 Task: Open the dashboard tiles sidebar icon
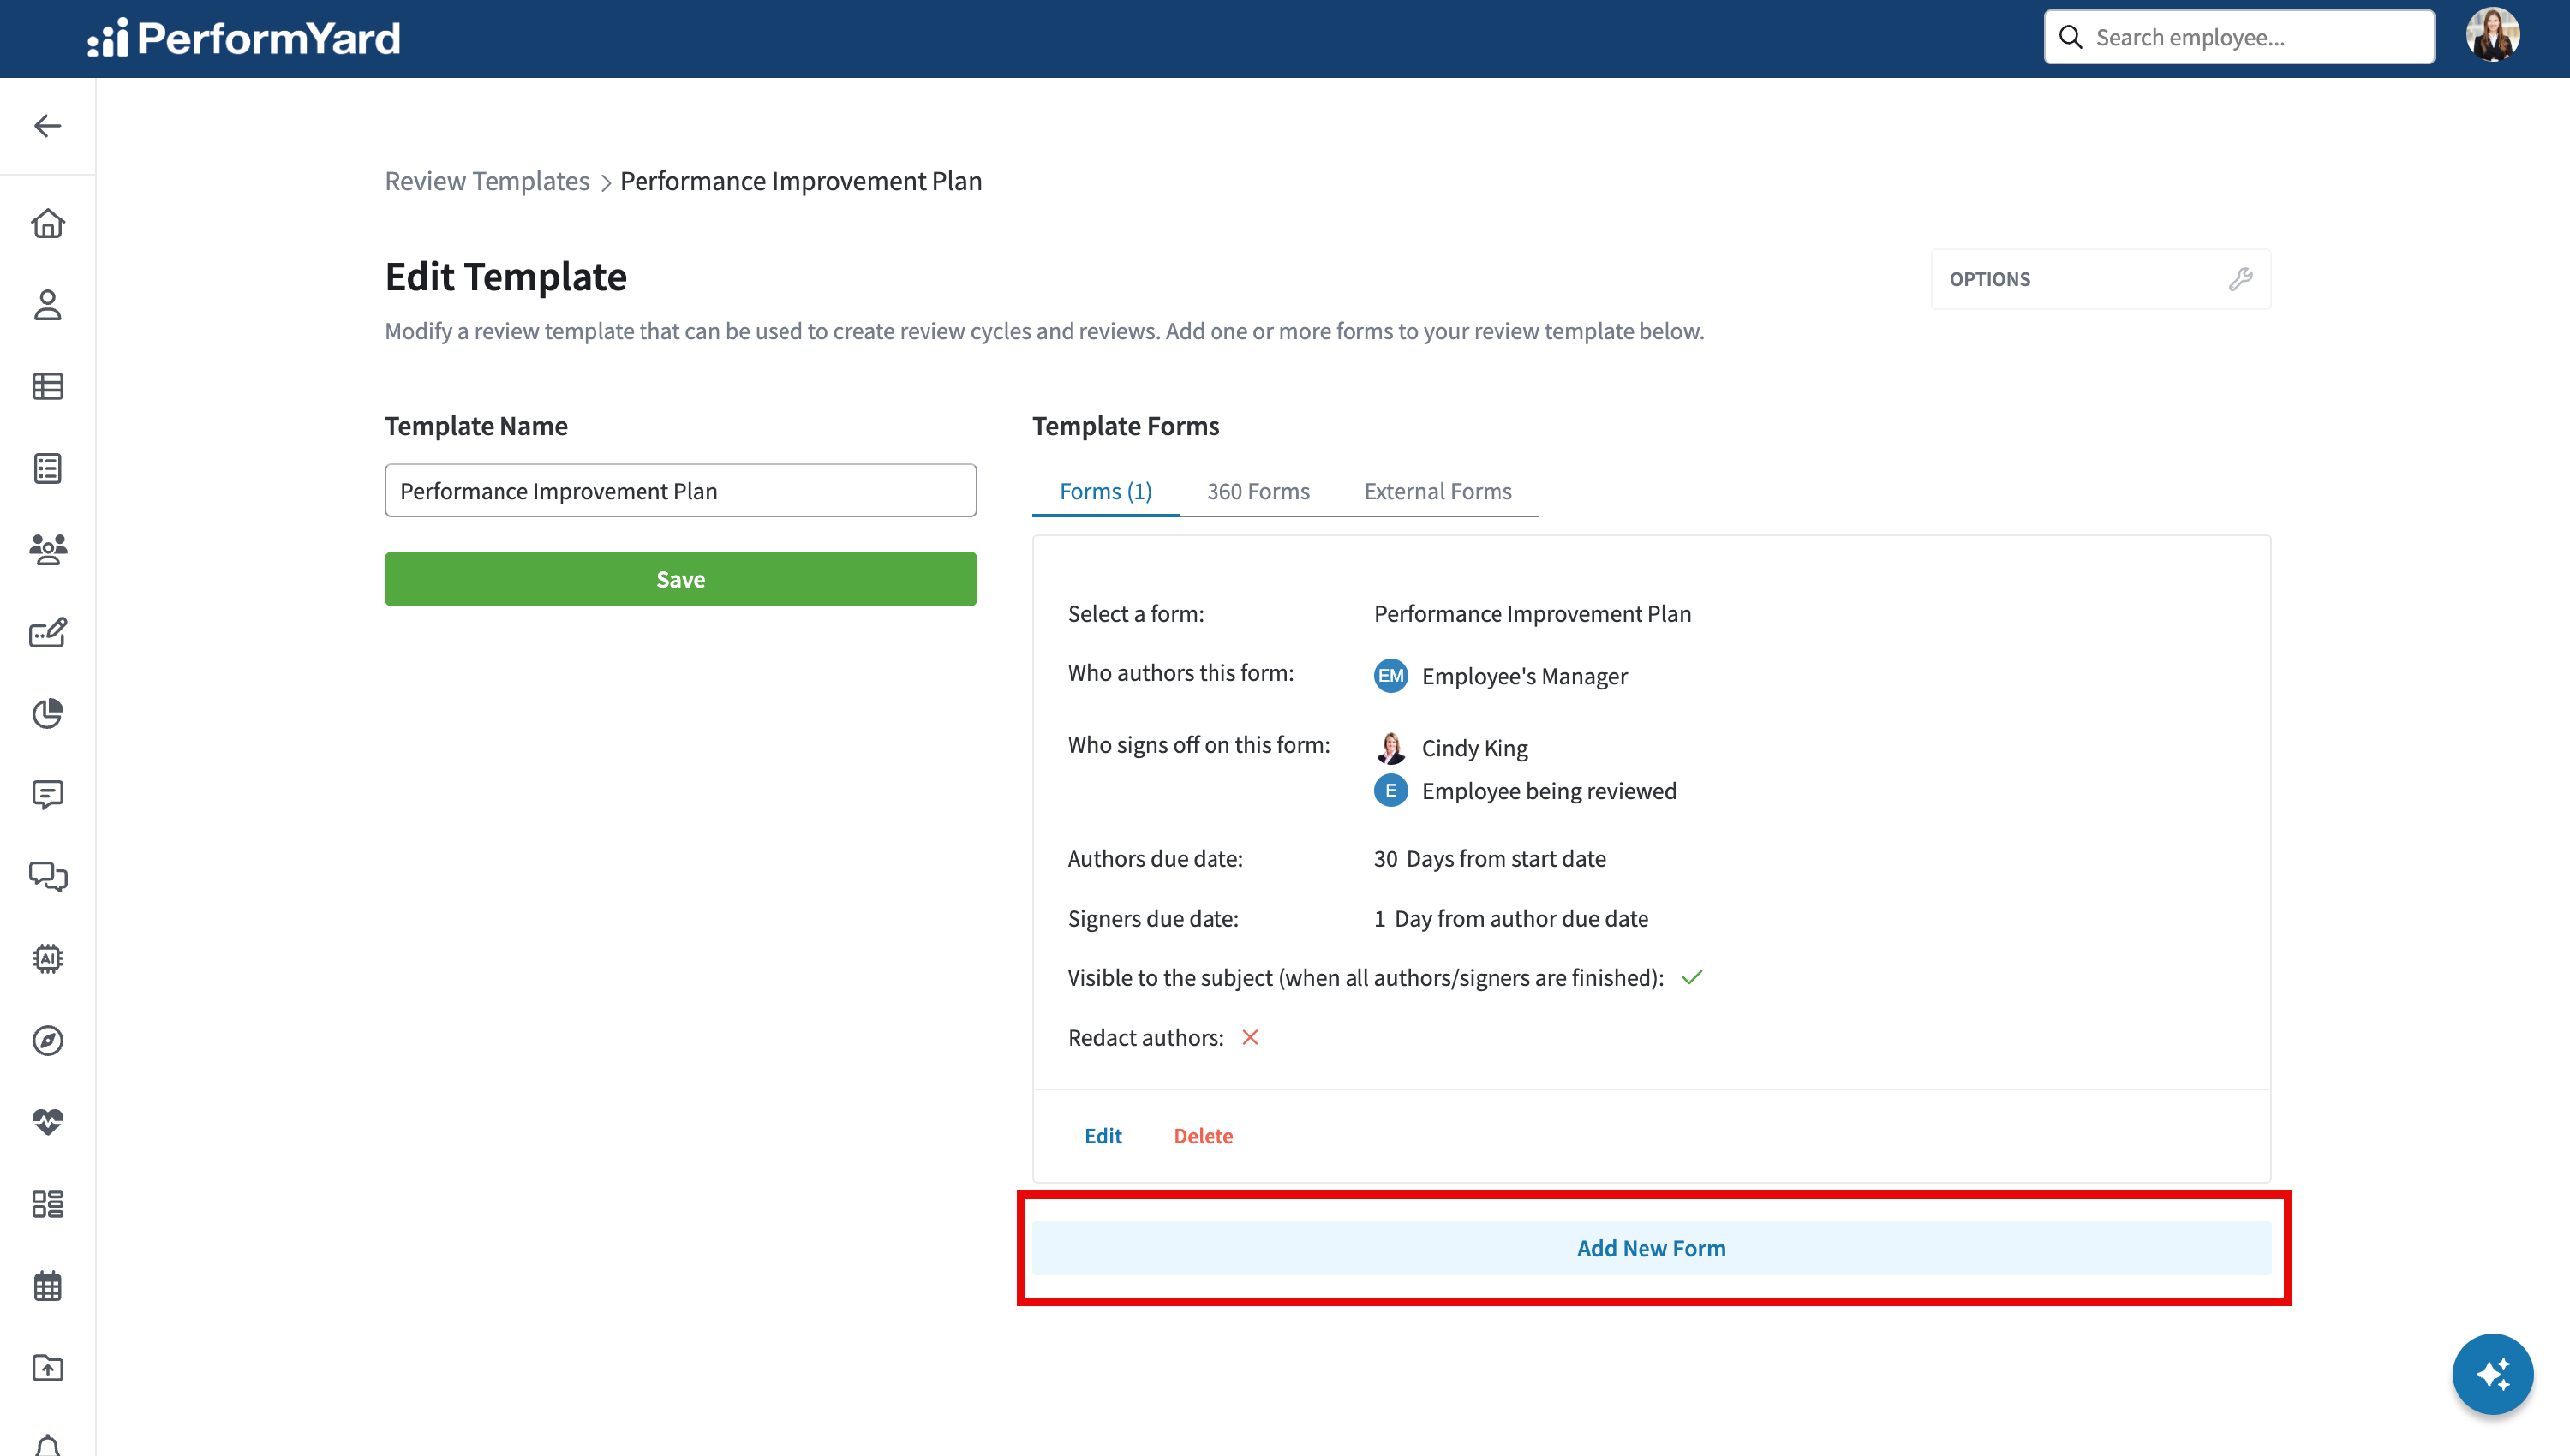(47, 1204)
